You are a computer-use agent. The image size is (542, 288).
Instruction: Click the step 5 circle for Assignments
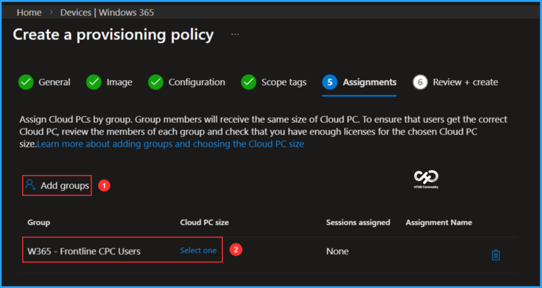tap(330, 82)
